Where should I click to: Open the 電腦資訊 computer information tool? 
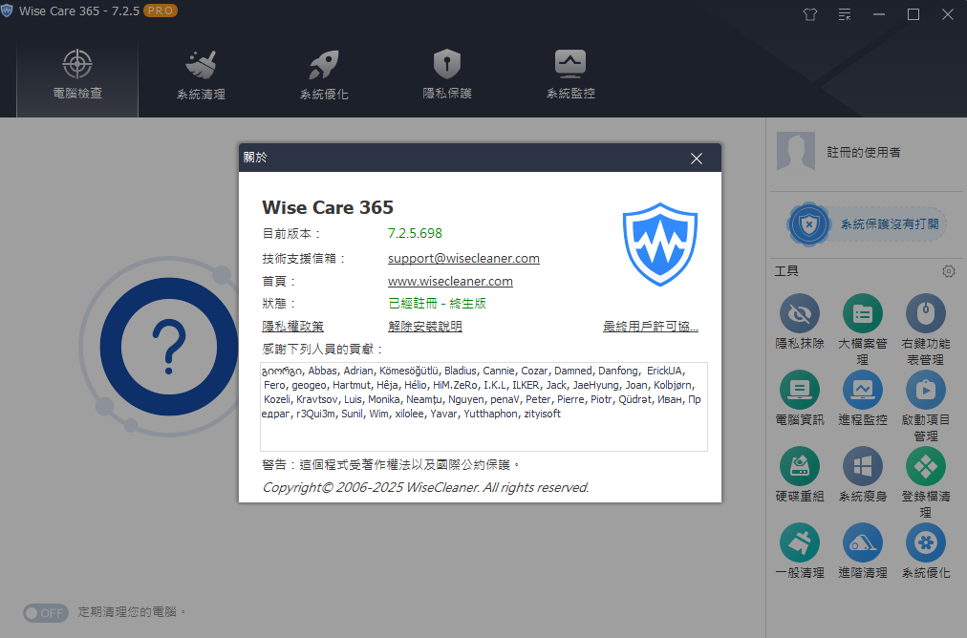(x=799, y=398)
